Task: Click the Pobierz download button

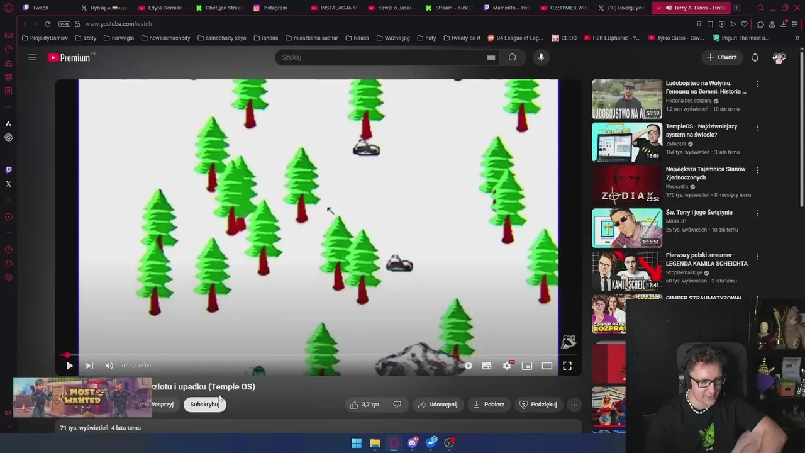Action: (489, 405)
